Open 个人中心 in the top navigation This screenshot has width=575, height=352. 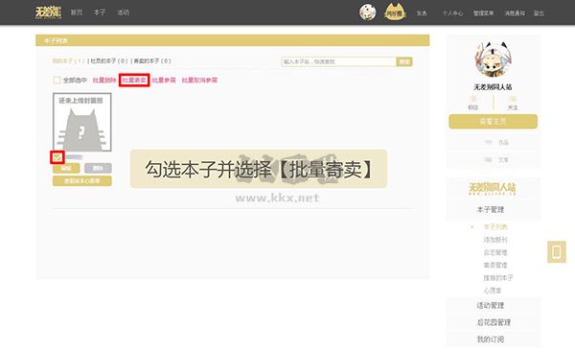click(x=452, y=13)
